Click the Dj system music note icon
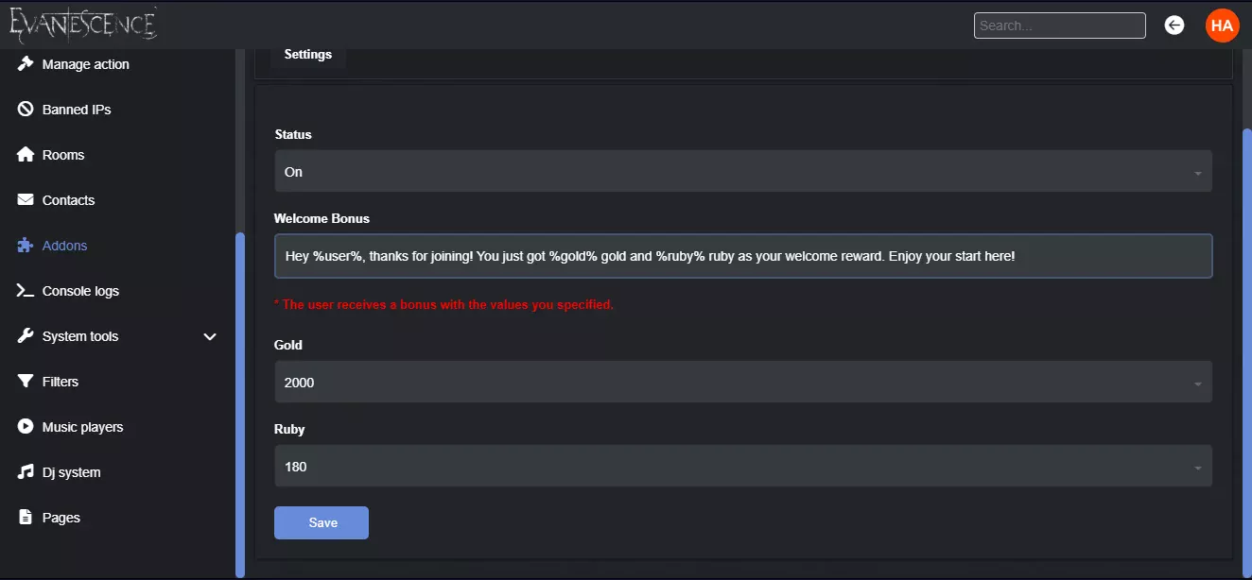The image size is (1252, 580). tap(26, 472)
